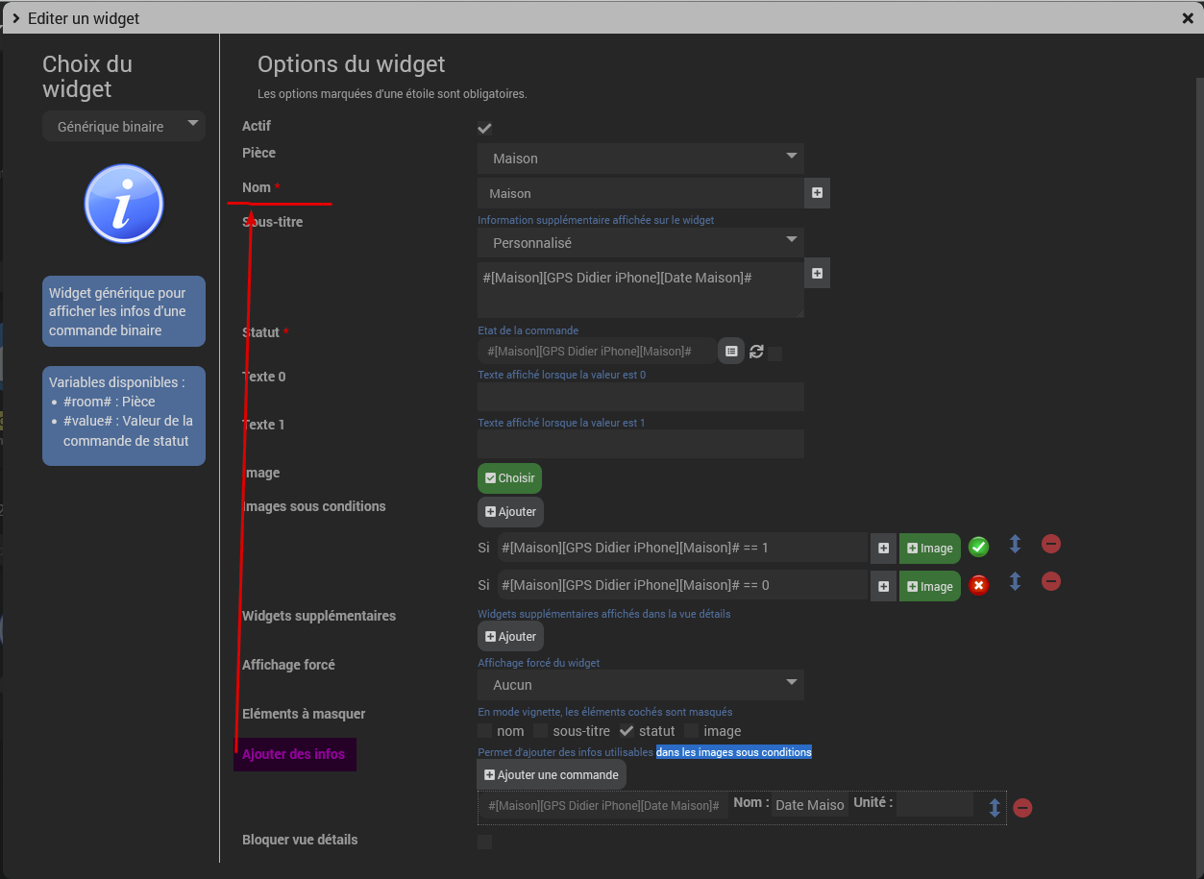Click the reorder arrows of the '== 0' condition
The image size is (1204, 879).
1015,582
